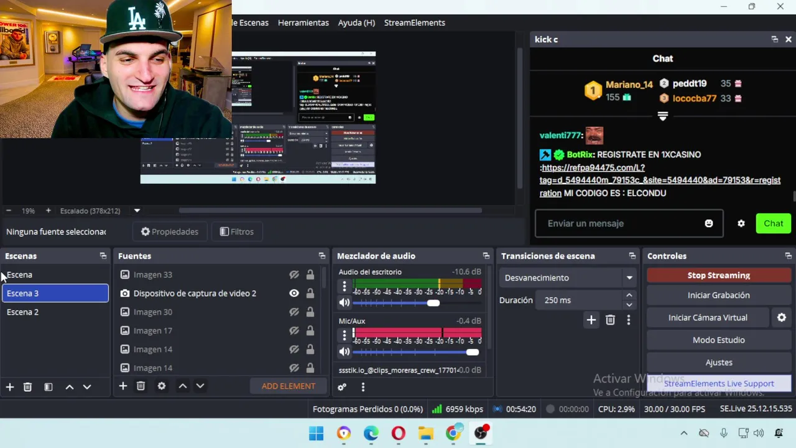Add a new scene transition plus icon
The width and height of the screenshot is (796, 448).
(591, 320)
